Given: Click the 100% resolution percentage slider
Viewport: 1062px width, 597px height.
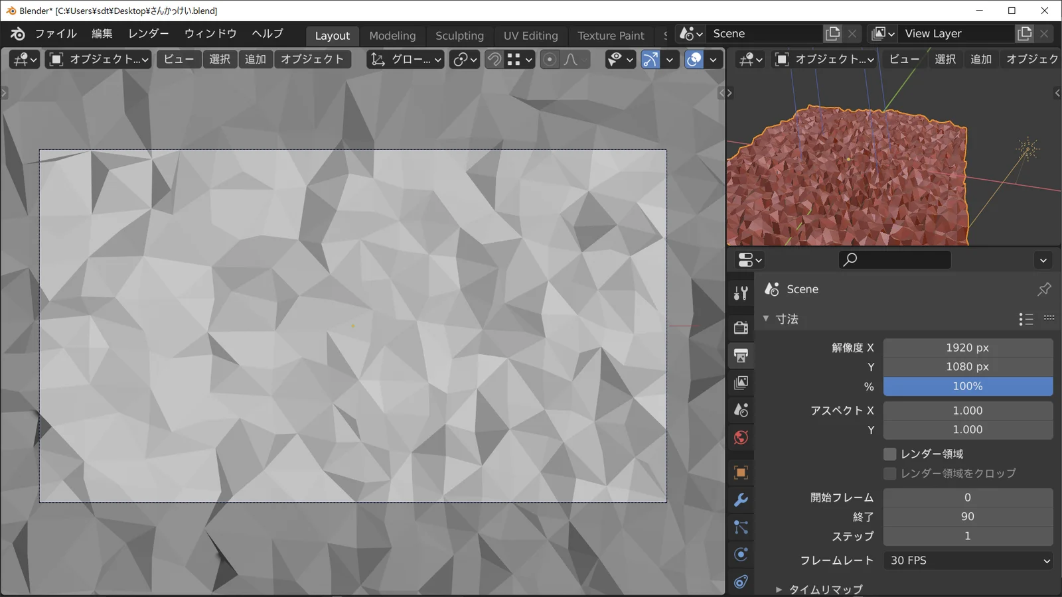Looking at the screenshot, I should (968, 386).
